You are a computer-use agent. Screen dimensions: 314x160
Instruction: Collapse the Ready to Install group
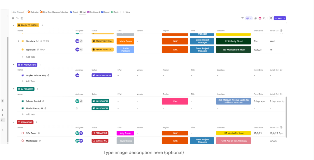tap(14, 25)
